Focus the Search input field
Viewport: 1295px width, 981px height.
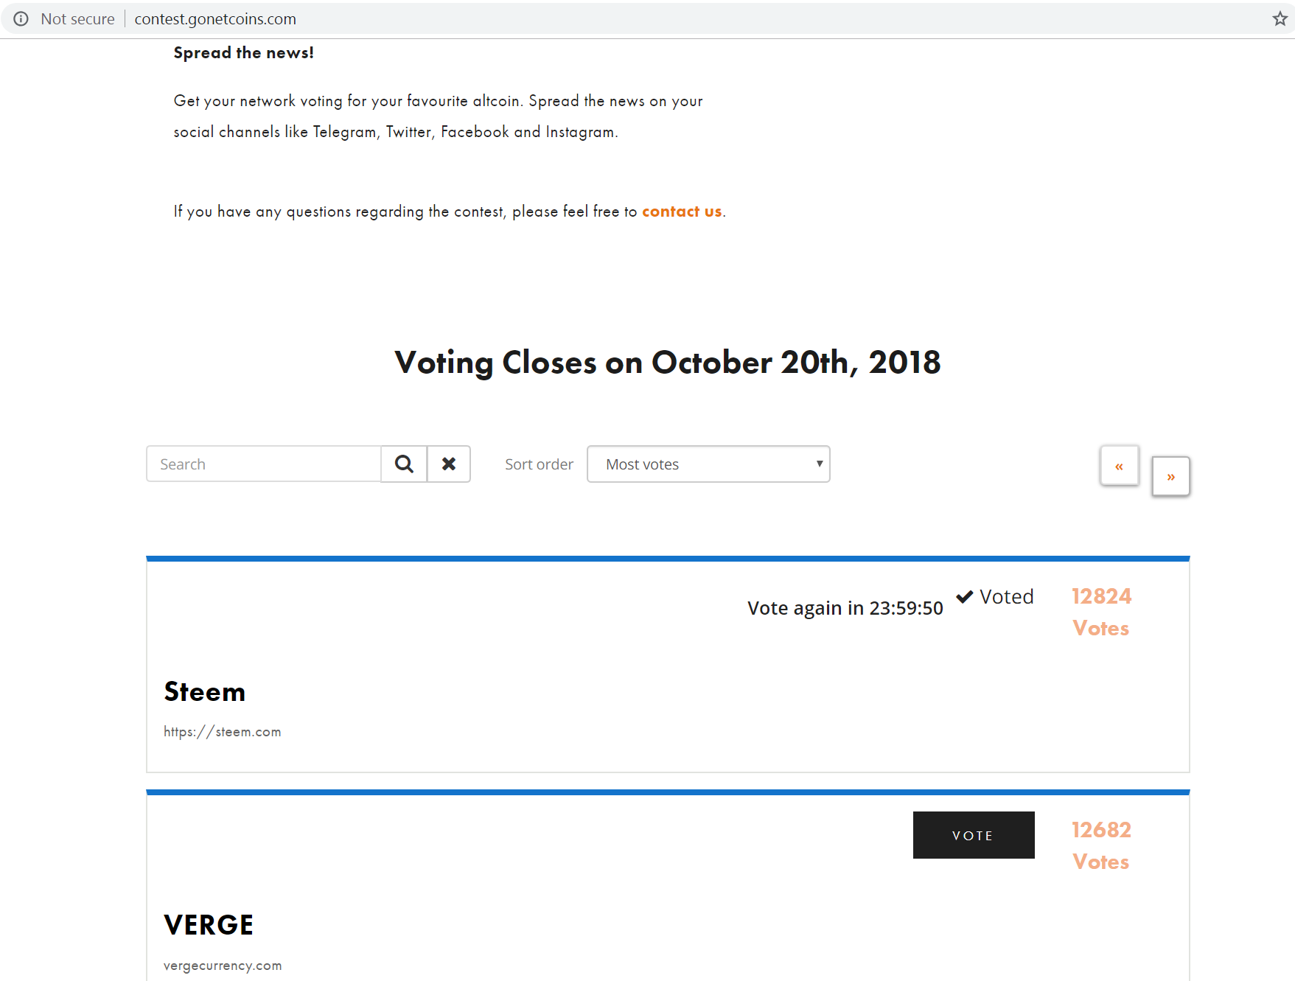click(x=264, y=464)
